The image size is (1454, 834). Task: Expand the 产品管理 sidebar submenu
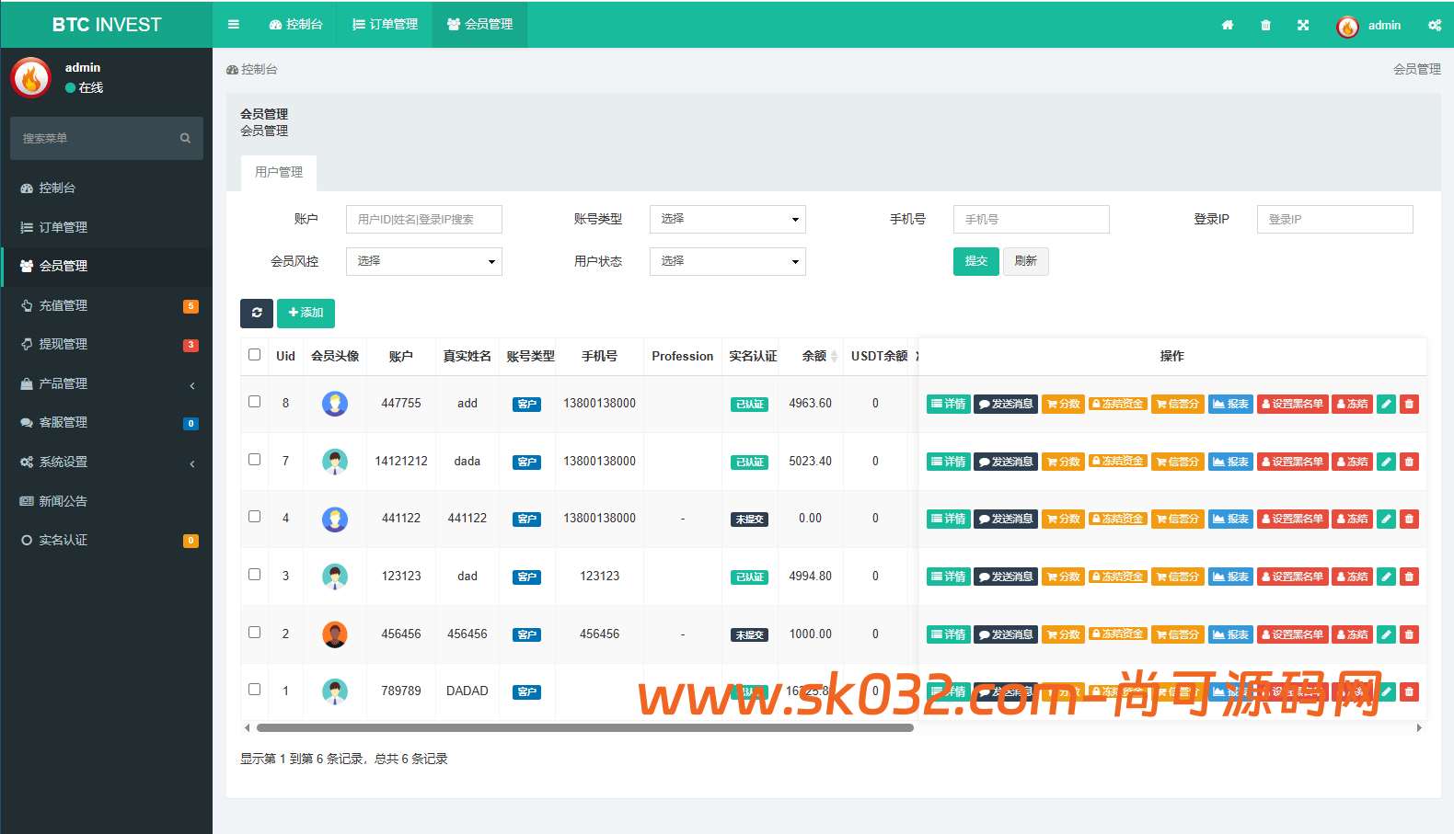coord(107,383)
